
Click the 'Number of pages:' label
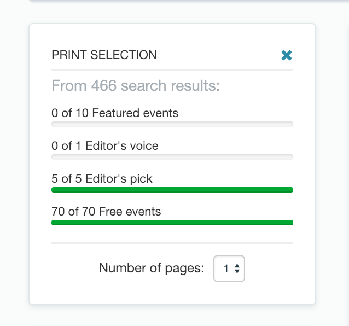(x=152, y=268)
